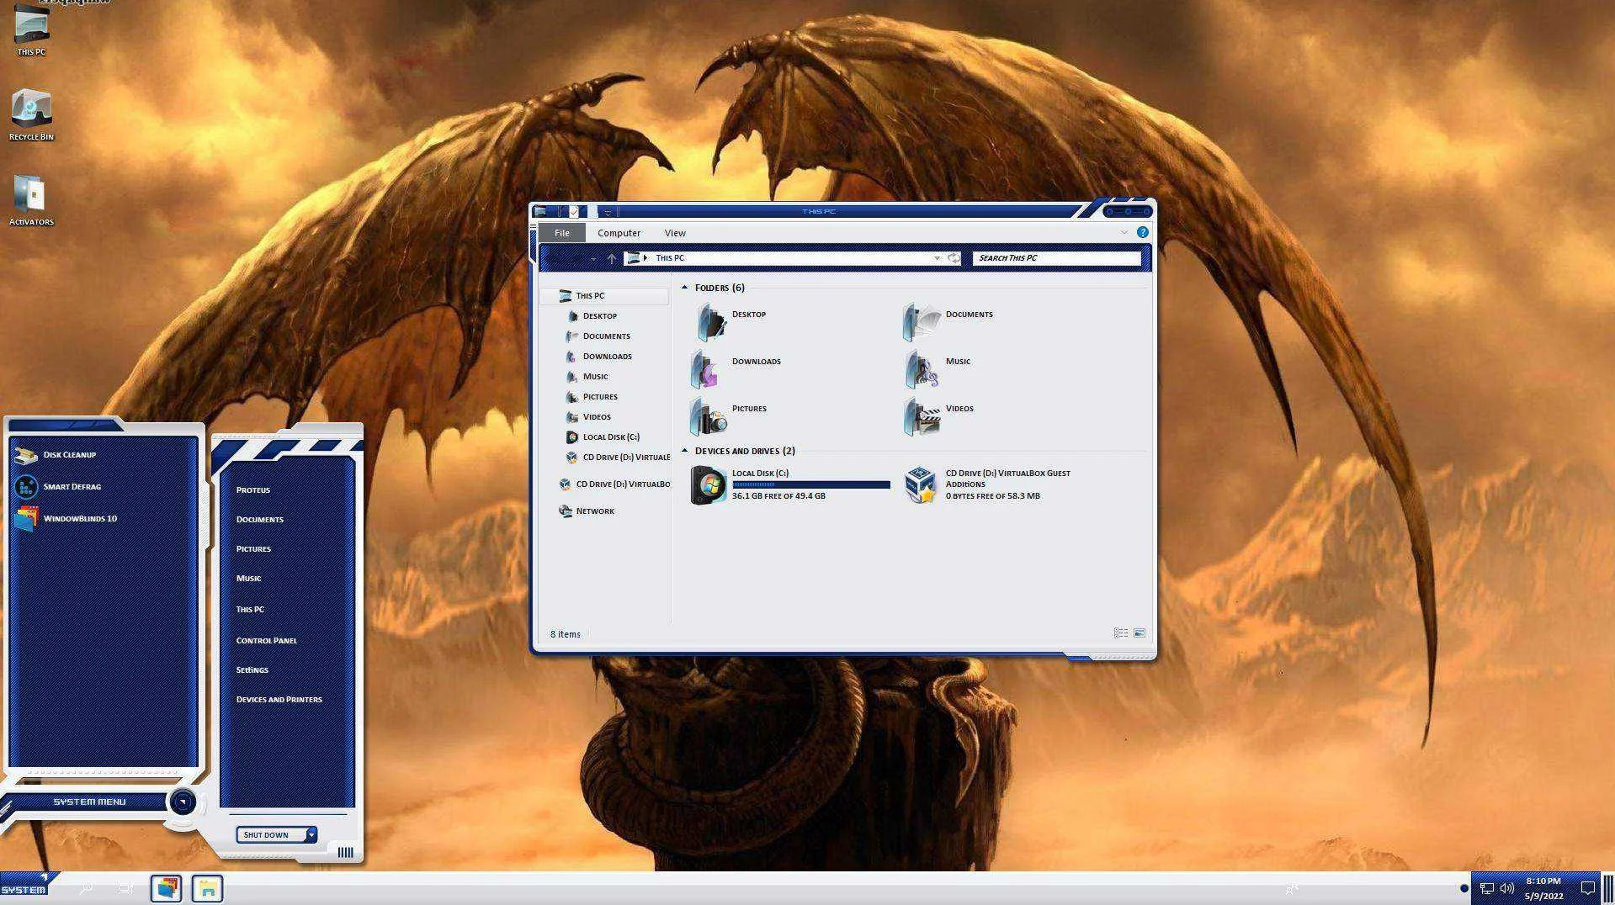
Task: Select This PC in navigation tree
Action: tap(604, 296)
